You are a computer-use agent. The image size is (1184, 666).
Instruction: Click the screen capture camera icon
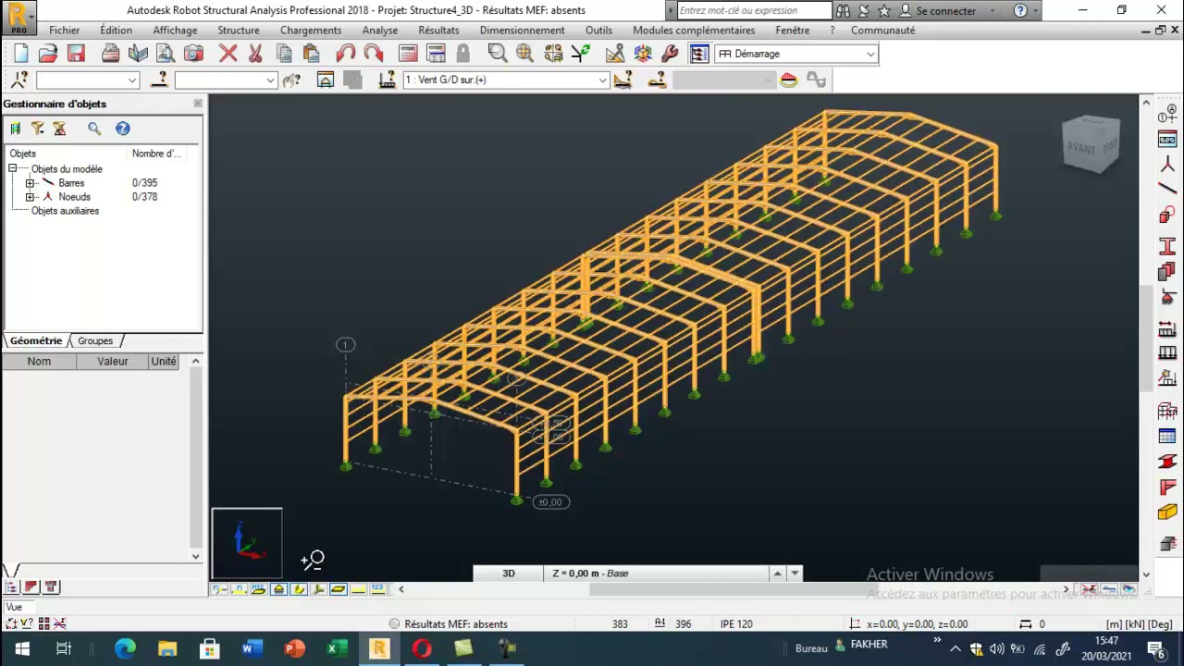tap(193, 54)
